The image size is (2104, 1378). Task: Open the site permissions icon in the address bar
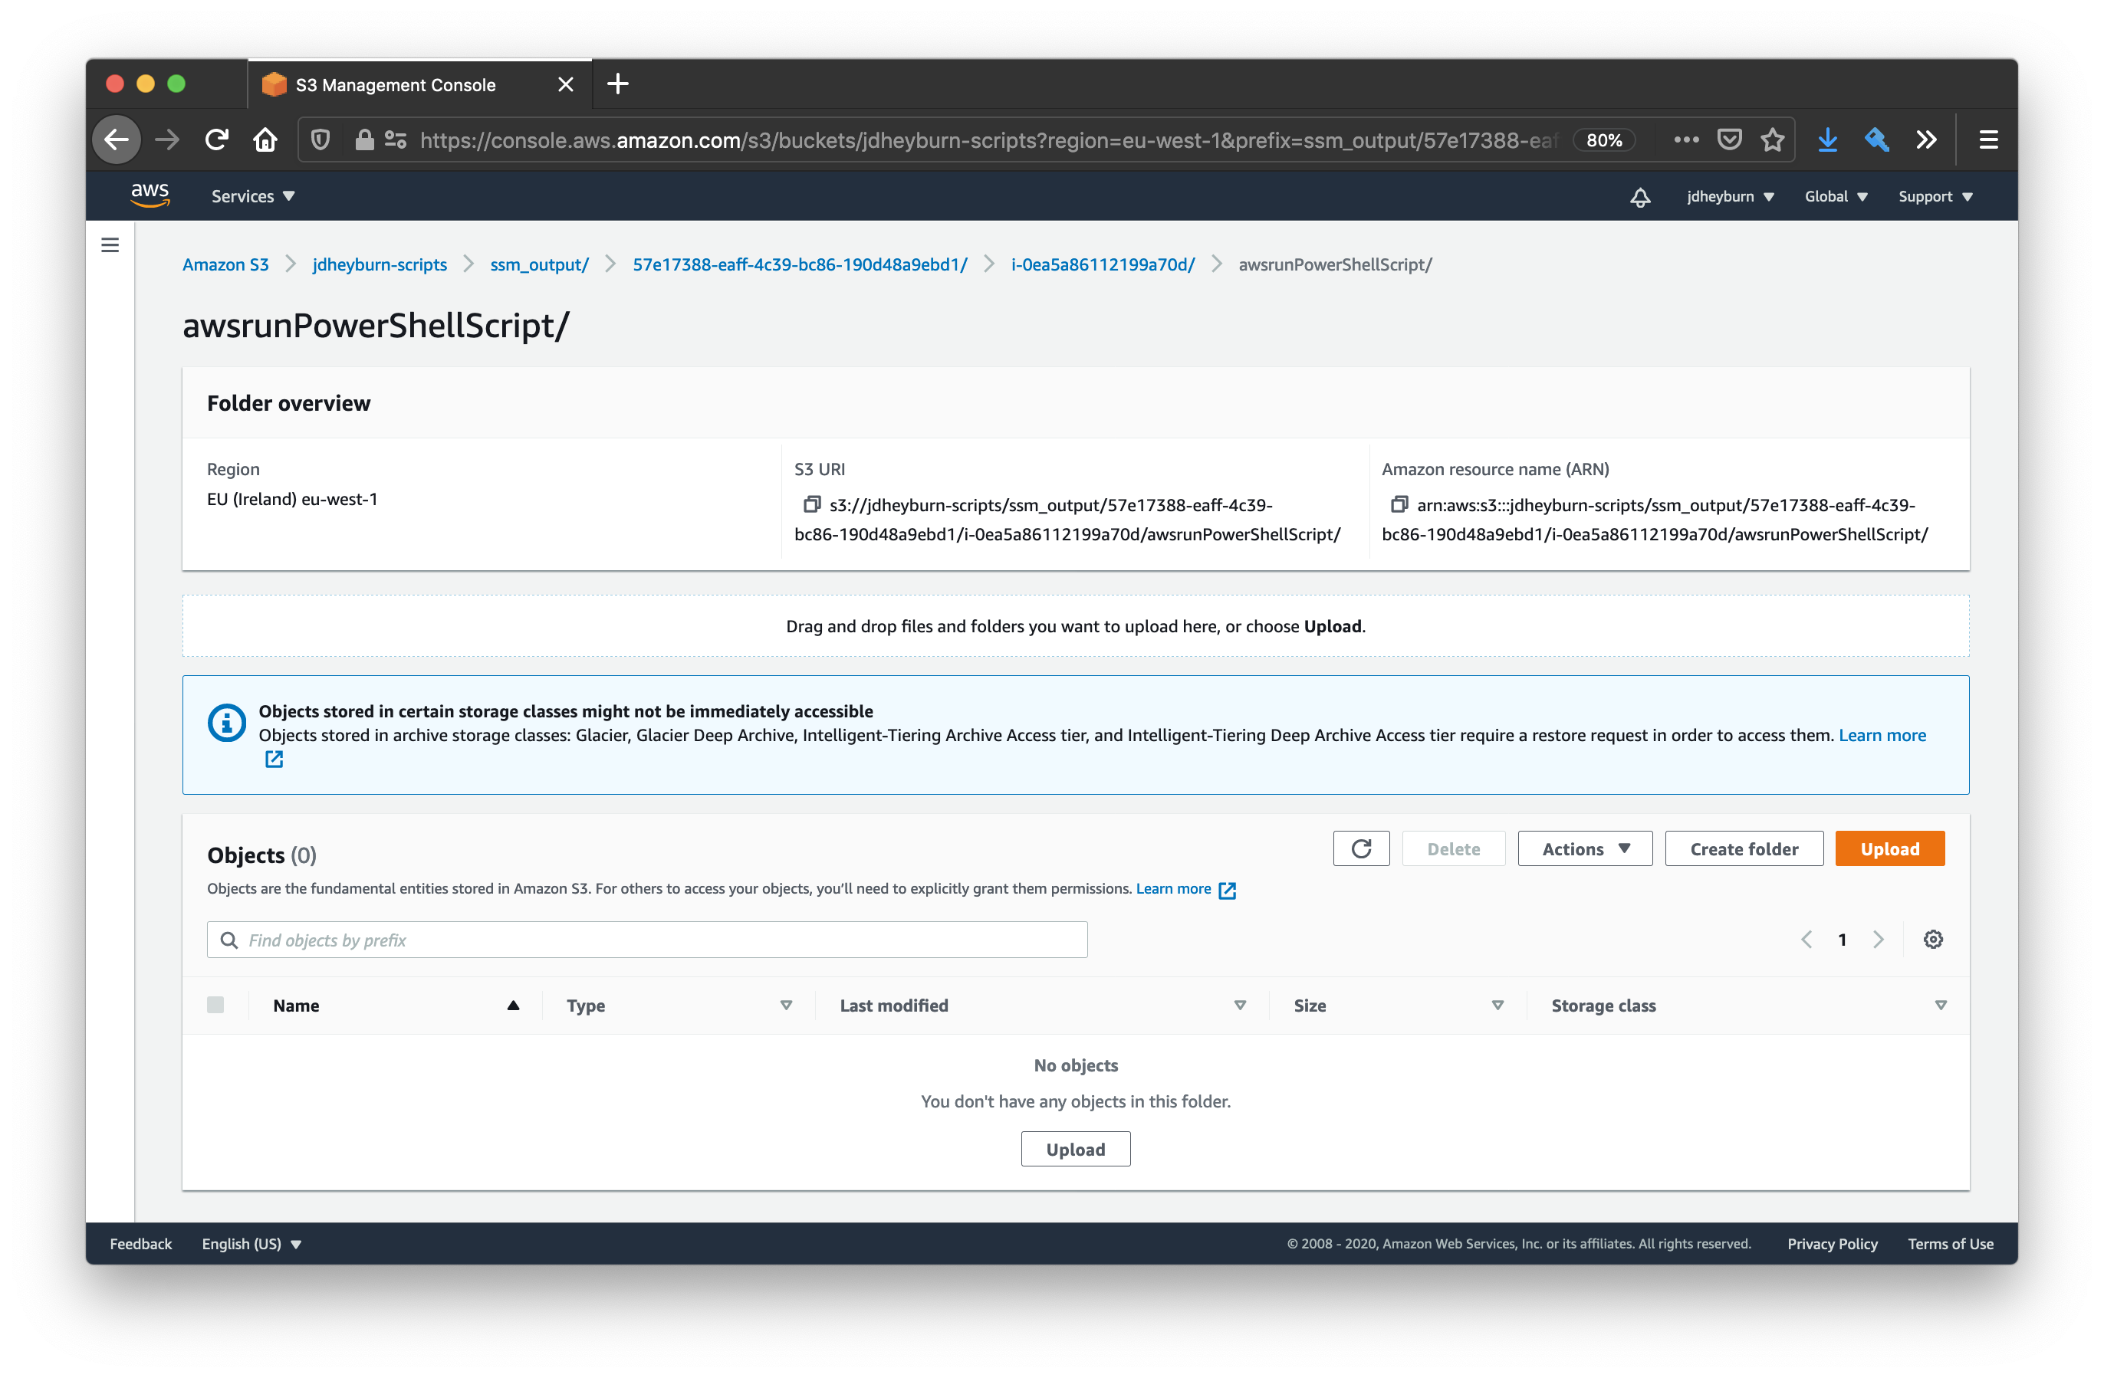click(x=395, y=139)
